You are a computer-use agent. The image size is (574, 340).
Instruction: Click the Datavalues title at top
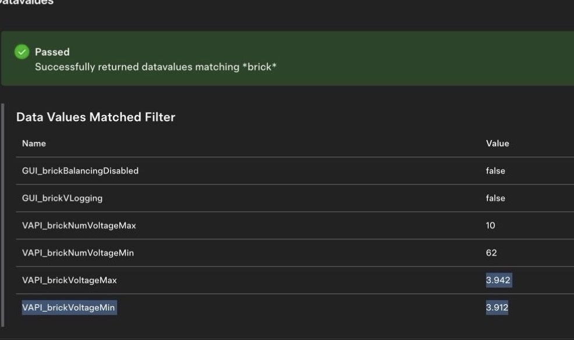(x=27, y=2)
